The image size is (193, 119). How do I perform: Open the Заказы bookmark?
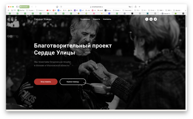pyautogui.click(x=108, y=11)
